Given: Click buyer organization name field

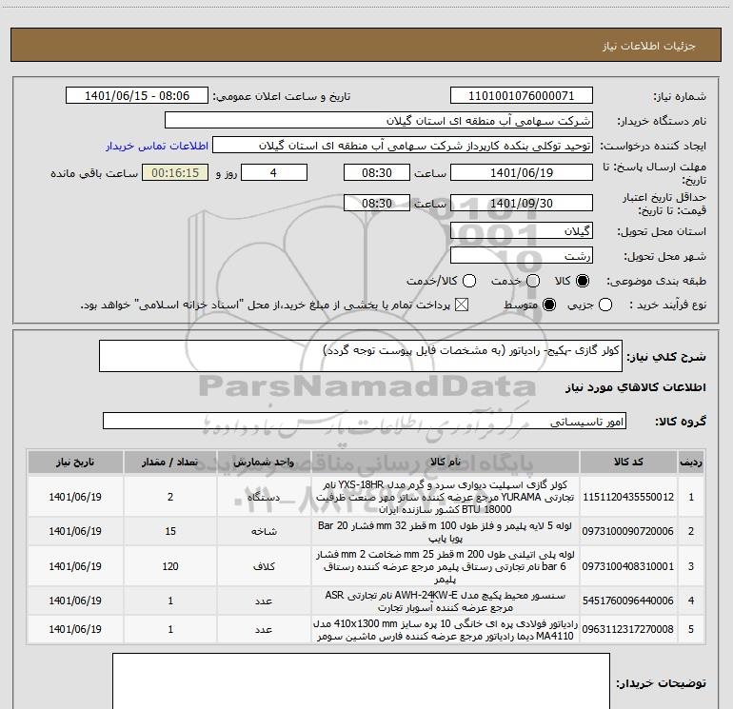Looking at the screenshot, I should tap(379, 120).
